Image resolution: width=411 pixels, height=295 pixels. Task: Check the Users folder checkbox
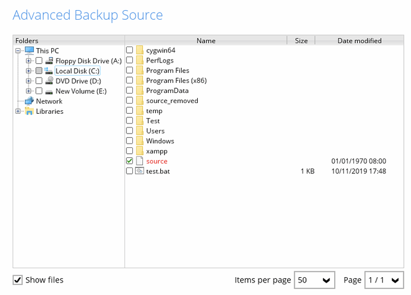point(129,131)
